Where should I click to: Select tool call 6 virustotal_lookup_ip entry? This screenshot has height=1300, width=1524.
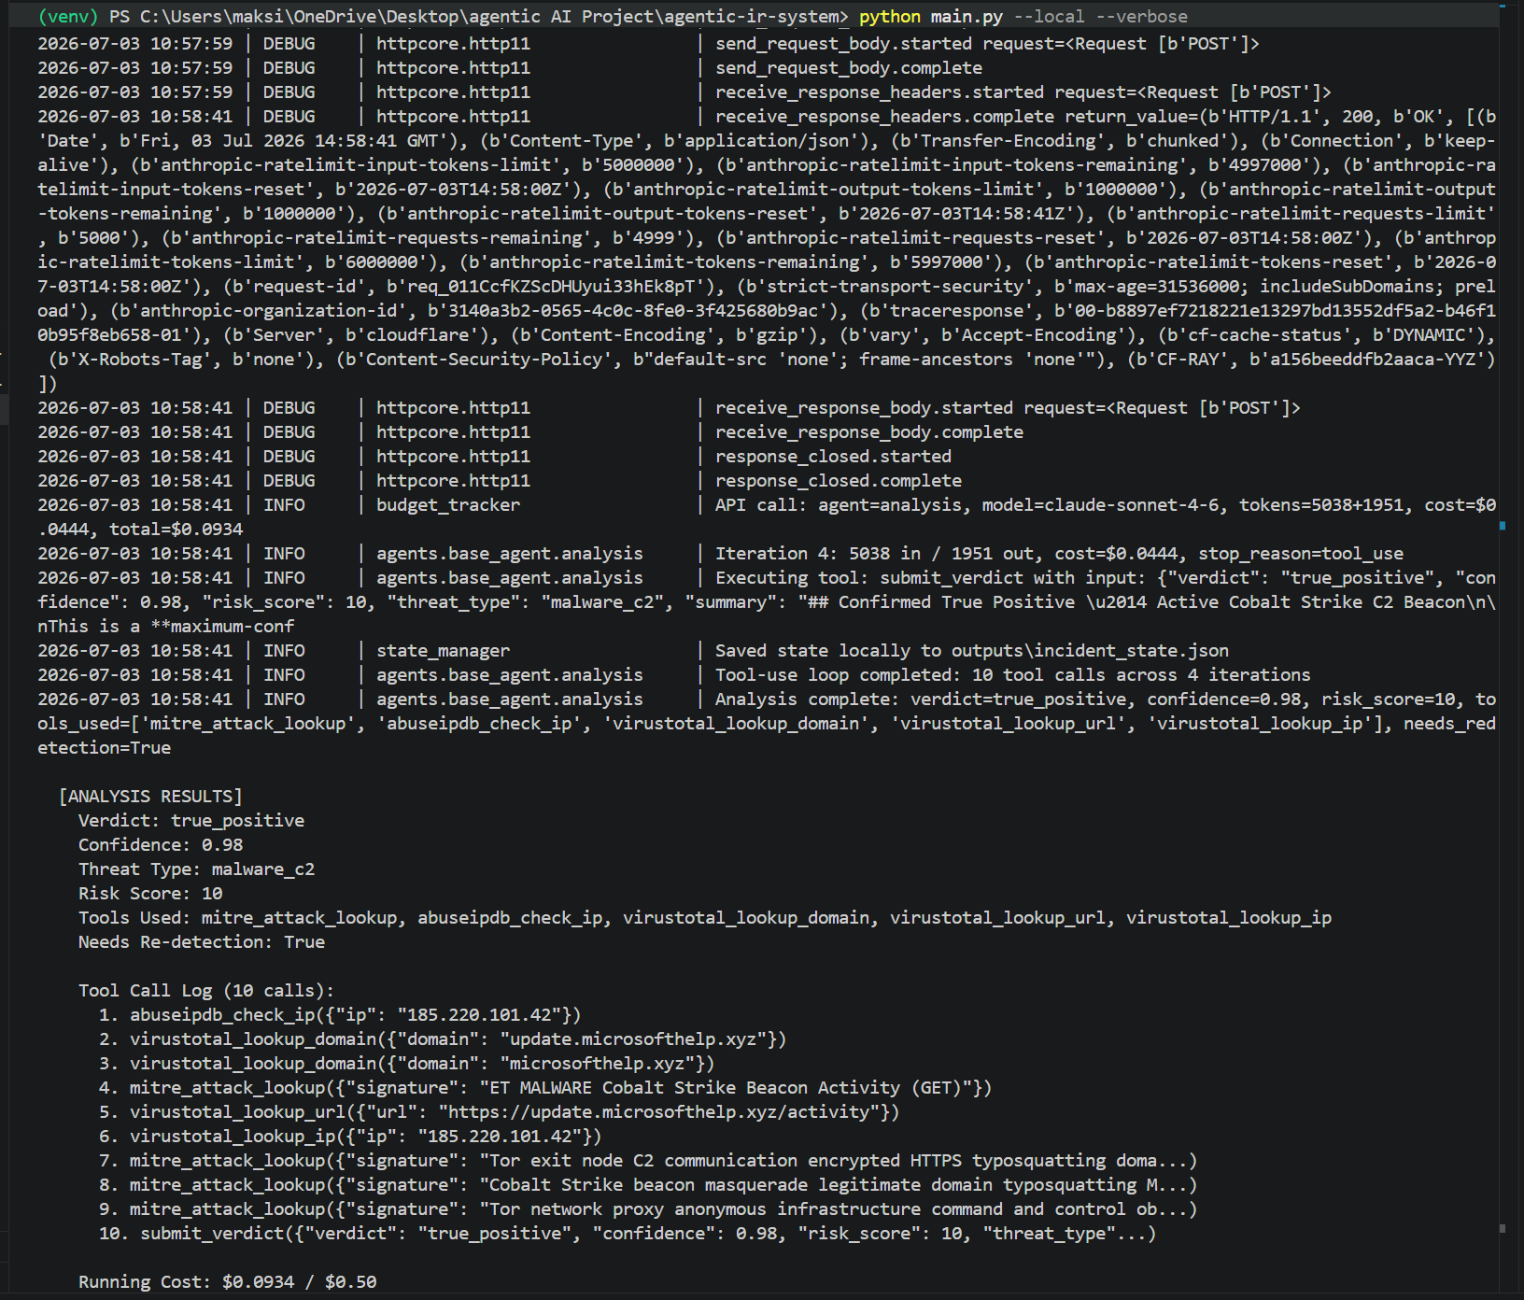coord(350,1136)
